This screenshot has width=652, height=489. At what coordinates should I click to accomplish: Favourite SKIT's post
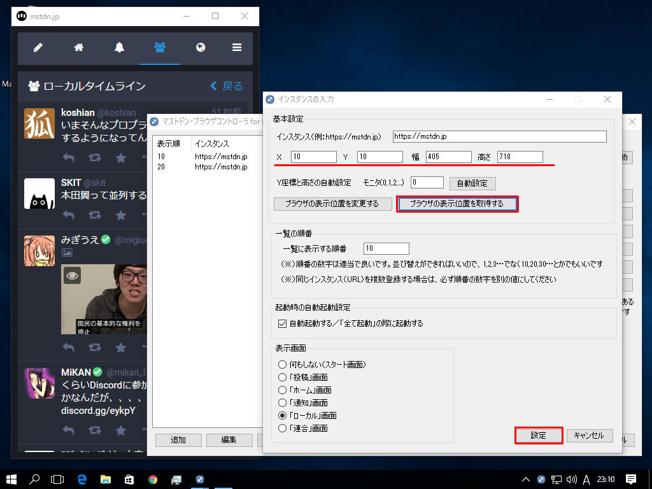120,215
